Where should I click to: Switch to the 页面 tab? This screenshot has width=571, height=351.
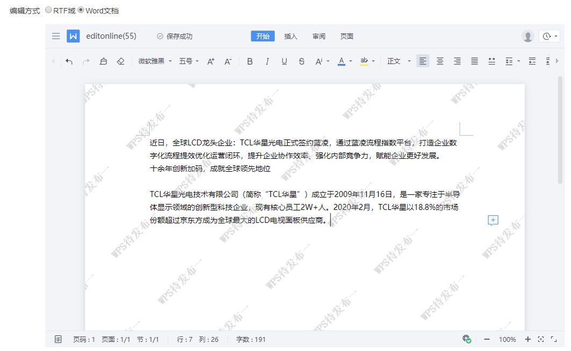click(x=346, y=36)
